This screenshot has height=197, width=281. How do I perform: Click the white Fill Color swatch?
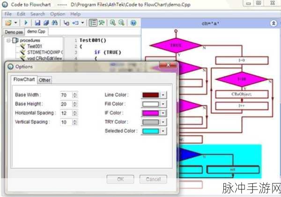click(x=150, y=104)
